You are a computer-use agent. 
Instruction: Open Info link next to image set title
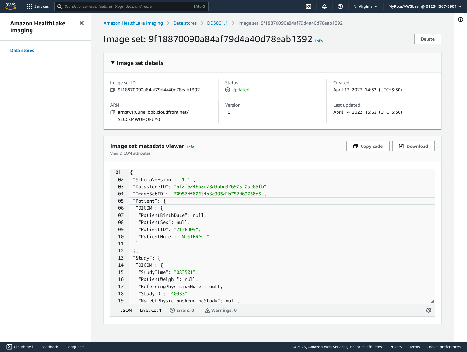(319, 41)
